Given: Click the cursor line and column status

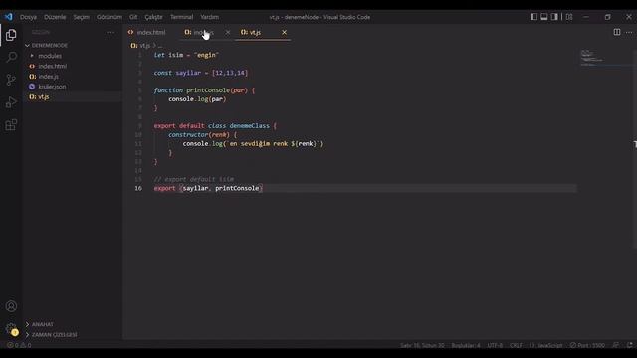Looking at the screenshot, I should pos(422,345).
